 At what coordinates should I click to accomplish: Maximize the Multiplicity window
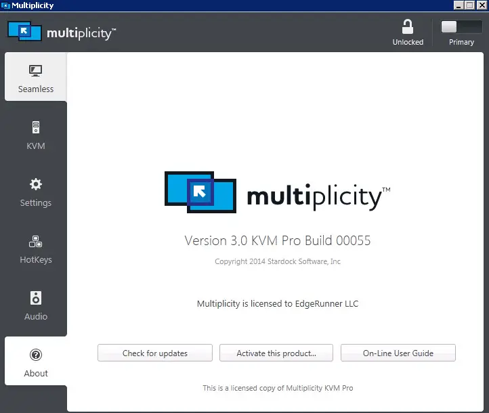(x=469, y=5)
